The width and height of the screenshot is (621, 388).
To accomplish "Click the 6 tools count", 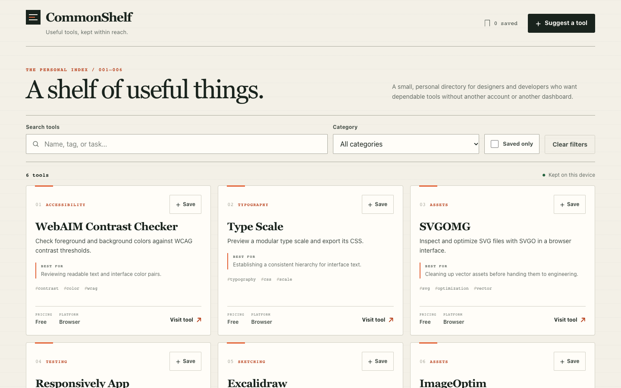I will click(x=38, y=175).
